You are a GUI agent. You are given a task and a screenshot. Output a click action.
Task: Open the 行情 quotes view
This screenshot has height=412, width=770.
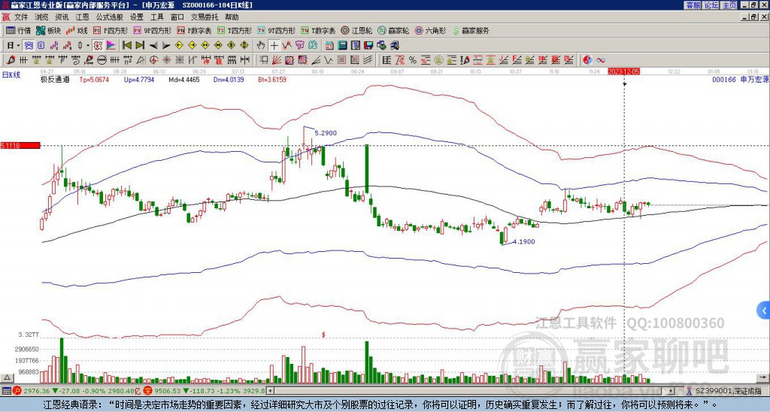pos(19,30)
